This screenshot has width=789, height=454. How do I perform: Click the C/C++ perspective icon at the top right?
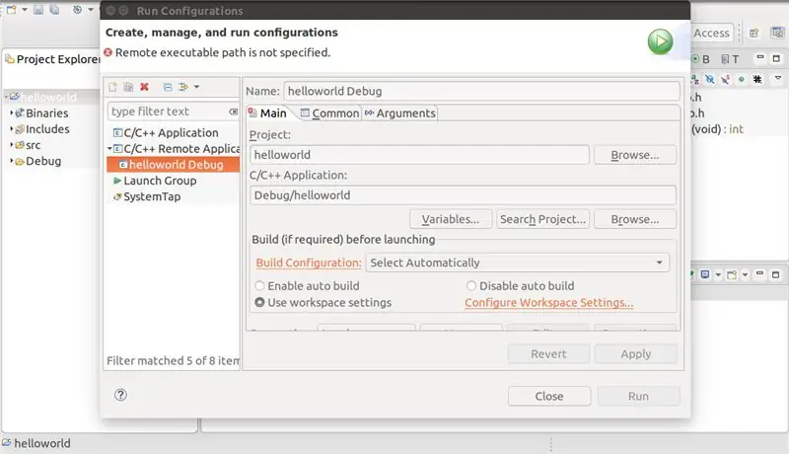pos(777,34)
